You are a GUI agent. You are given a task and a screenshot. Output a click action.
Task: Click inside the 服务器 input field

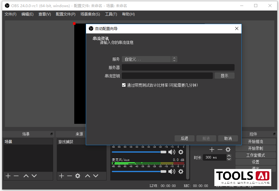point(178,67)
